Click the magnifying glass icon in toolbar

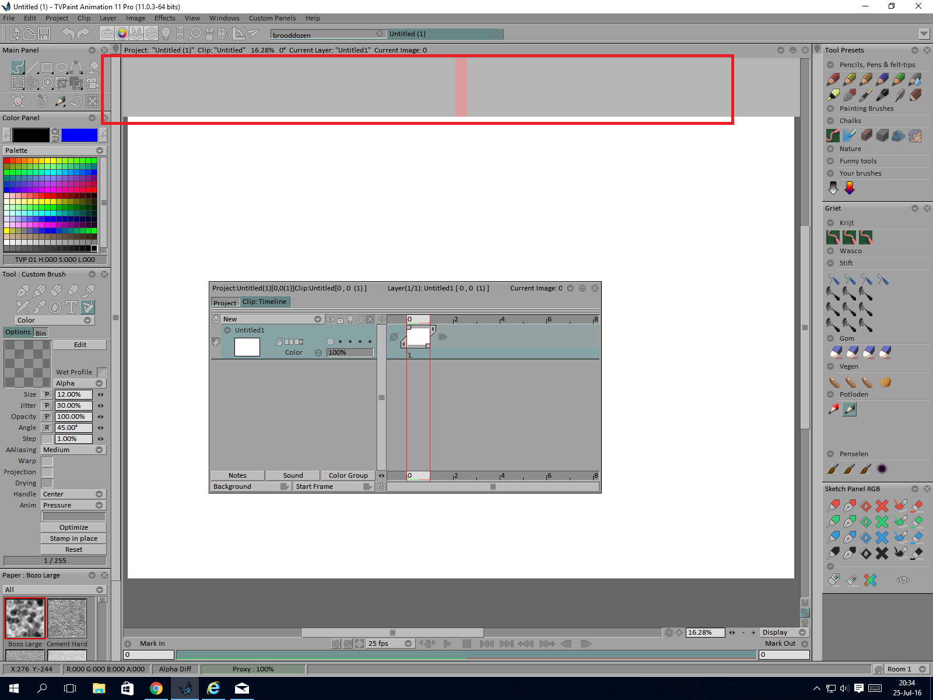[195, 34]
